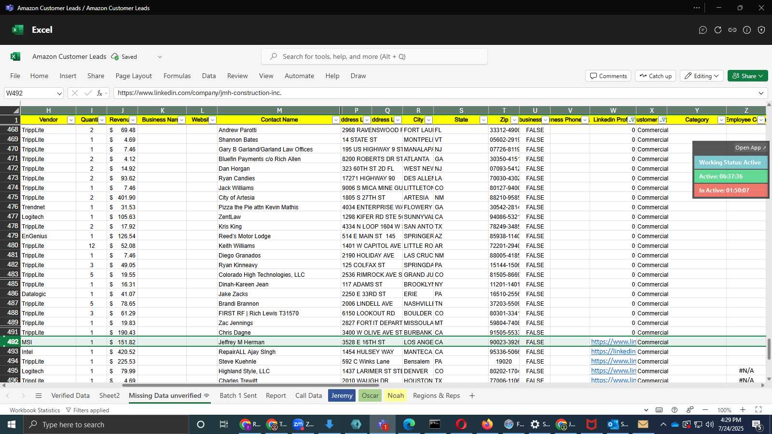
Task: Open the three-dot more options in title bar
Action: pyautogui.click(x=697, y=8)
